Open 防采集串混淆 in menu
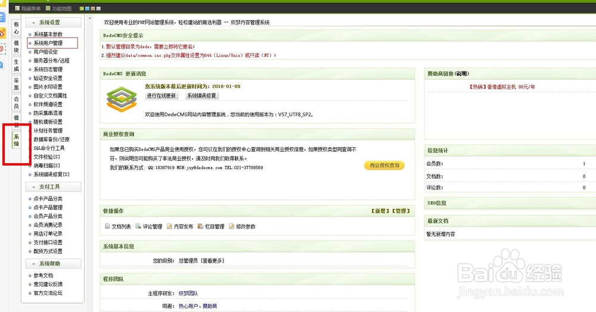 click(48, 113)
